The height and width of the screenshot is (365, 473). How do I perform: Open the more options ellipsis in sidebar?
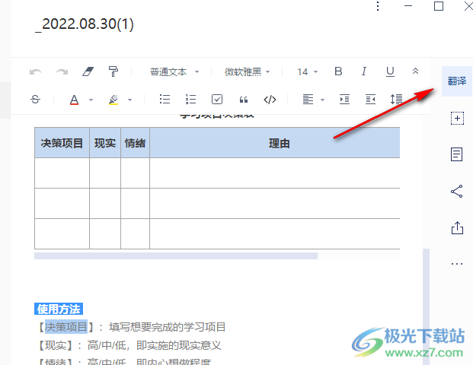pos(457,264)
